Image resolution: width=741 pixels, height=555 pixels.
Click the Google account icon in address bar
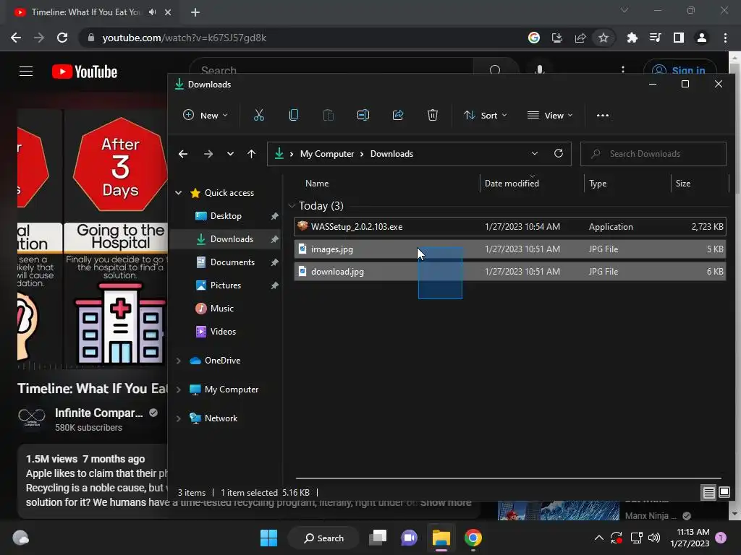[x=534, y=38]
